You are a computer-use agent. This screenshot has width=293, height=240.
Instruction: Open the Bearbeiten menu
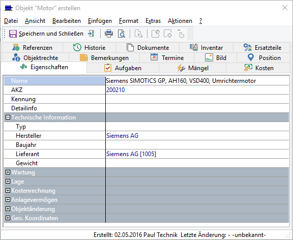[67, 21]
